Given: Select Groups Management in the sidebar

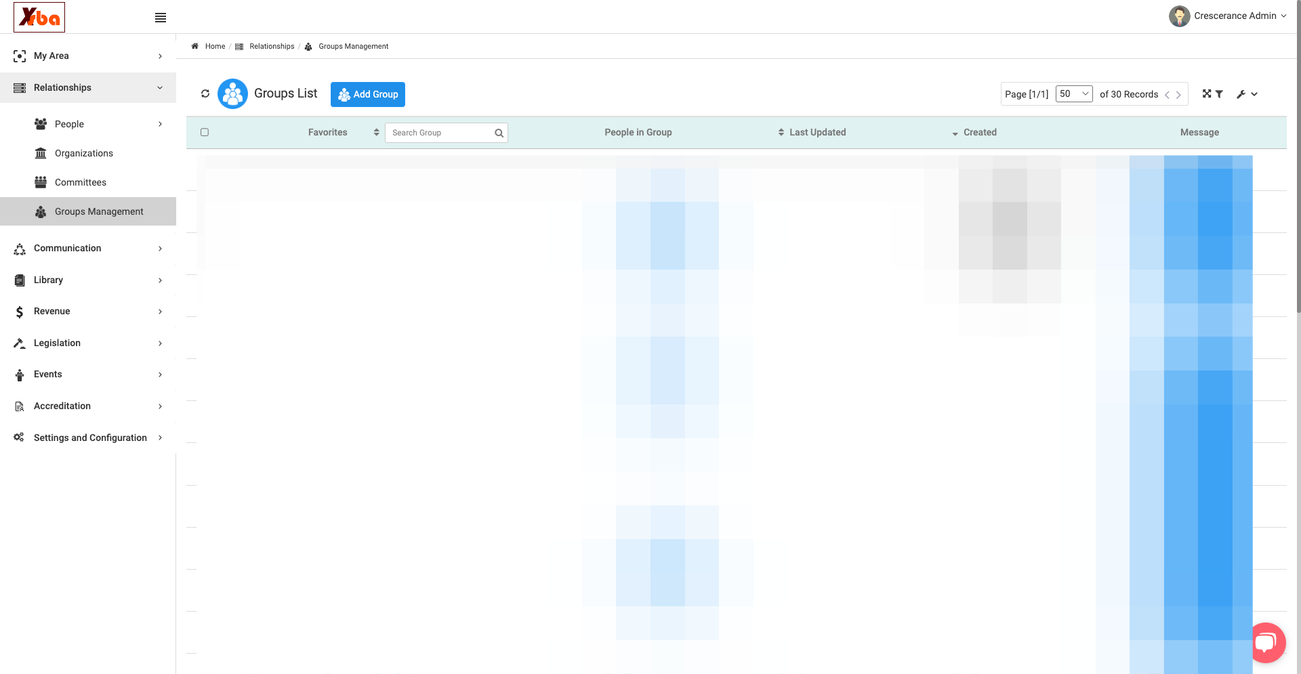Looking at the screenshot, I should [88, 211].
